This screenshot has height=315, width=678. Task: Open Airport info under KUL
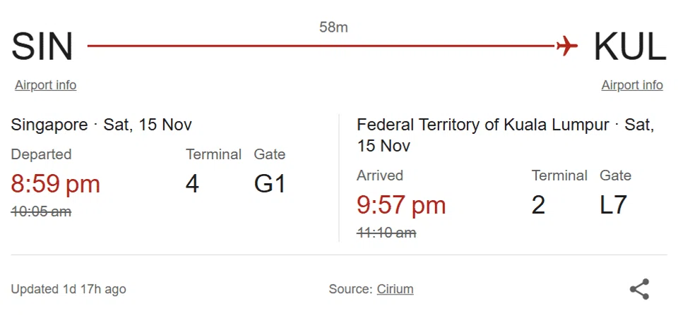coord(632,85)
